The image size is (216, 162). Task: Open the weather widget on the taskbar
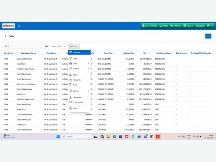[9, 137]
